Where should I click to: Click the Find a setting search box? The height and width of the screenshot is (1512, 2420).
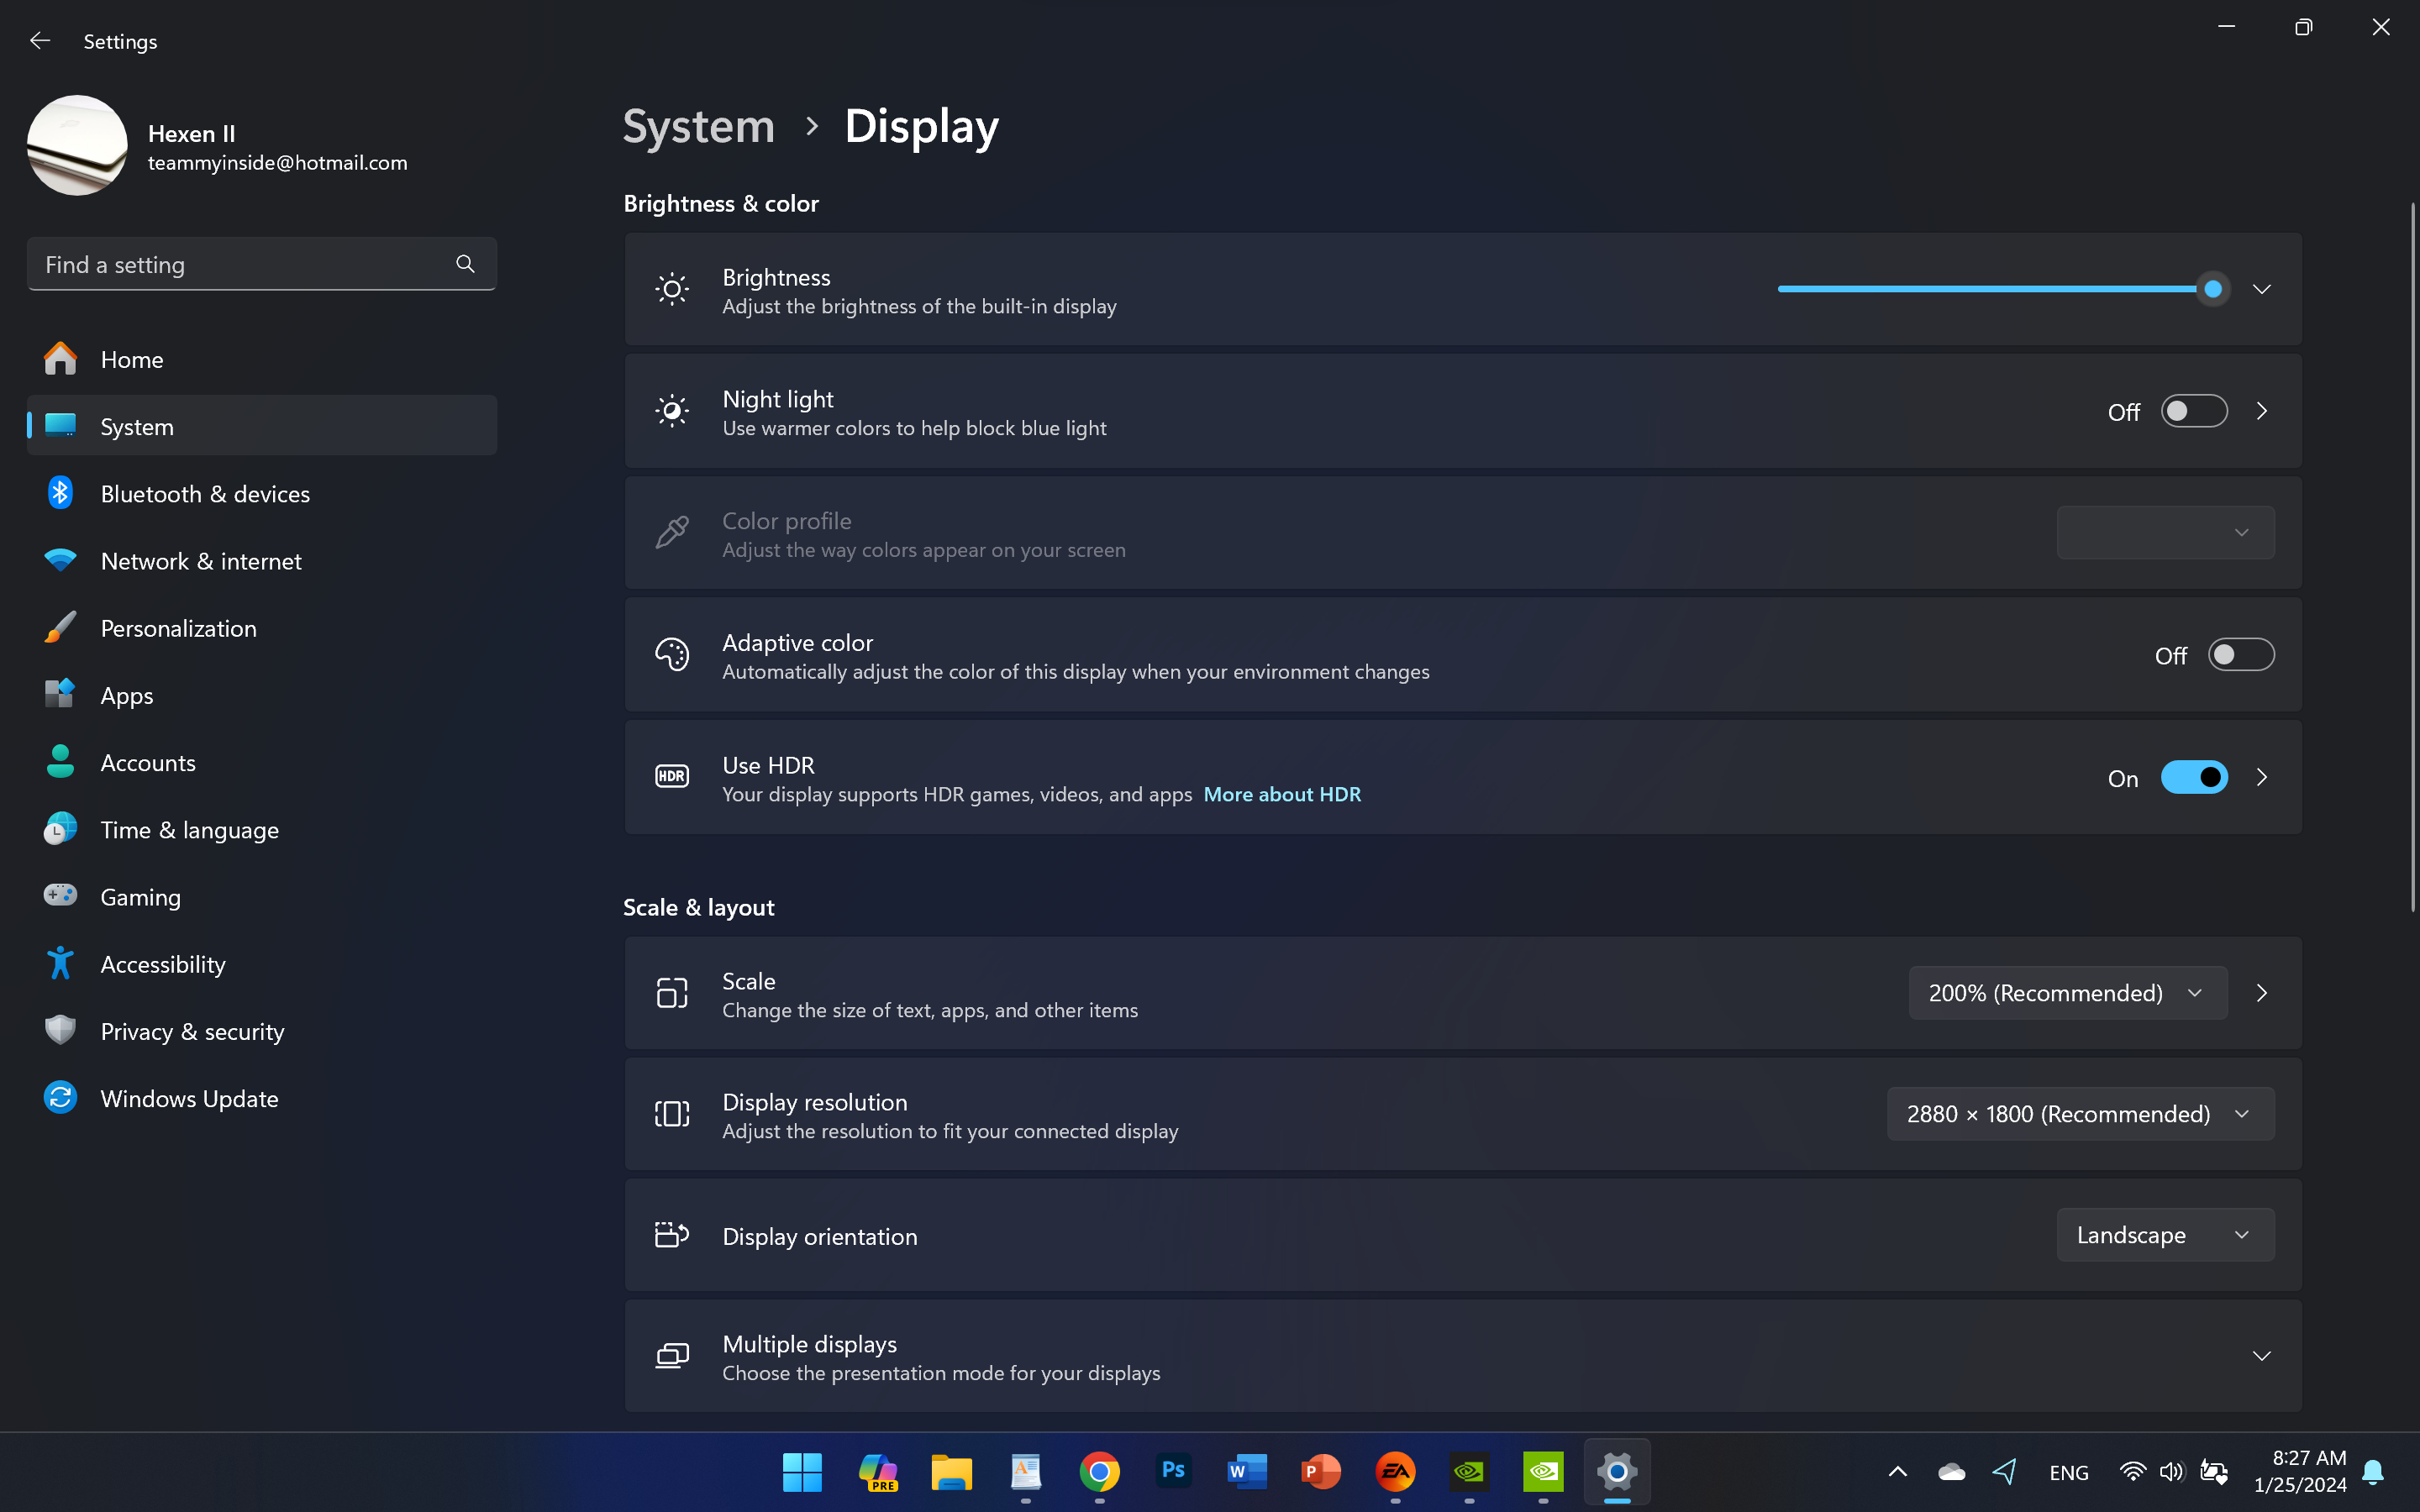(x=240, y=264)
